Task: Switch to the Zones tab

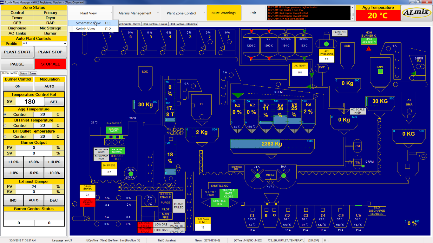Action: pos(33,73)
